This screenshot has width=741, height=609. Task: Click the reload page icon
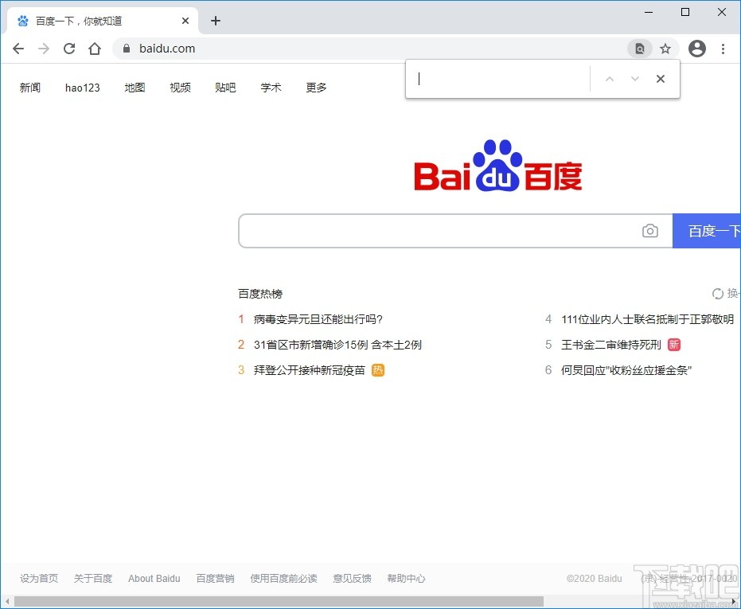coord(69,49)
